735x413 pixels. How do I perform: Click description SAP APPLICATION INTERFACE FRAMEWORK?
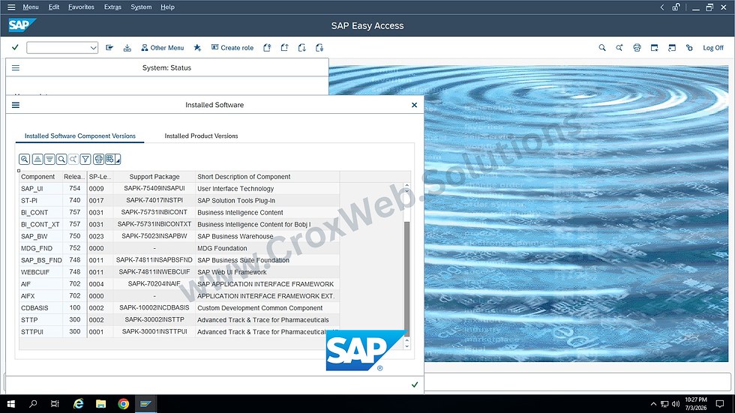265,284
